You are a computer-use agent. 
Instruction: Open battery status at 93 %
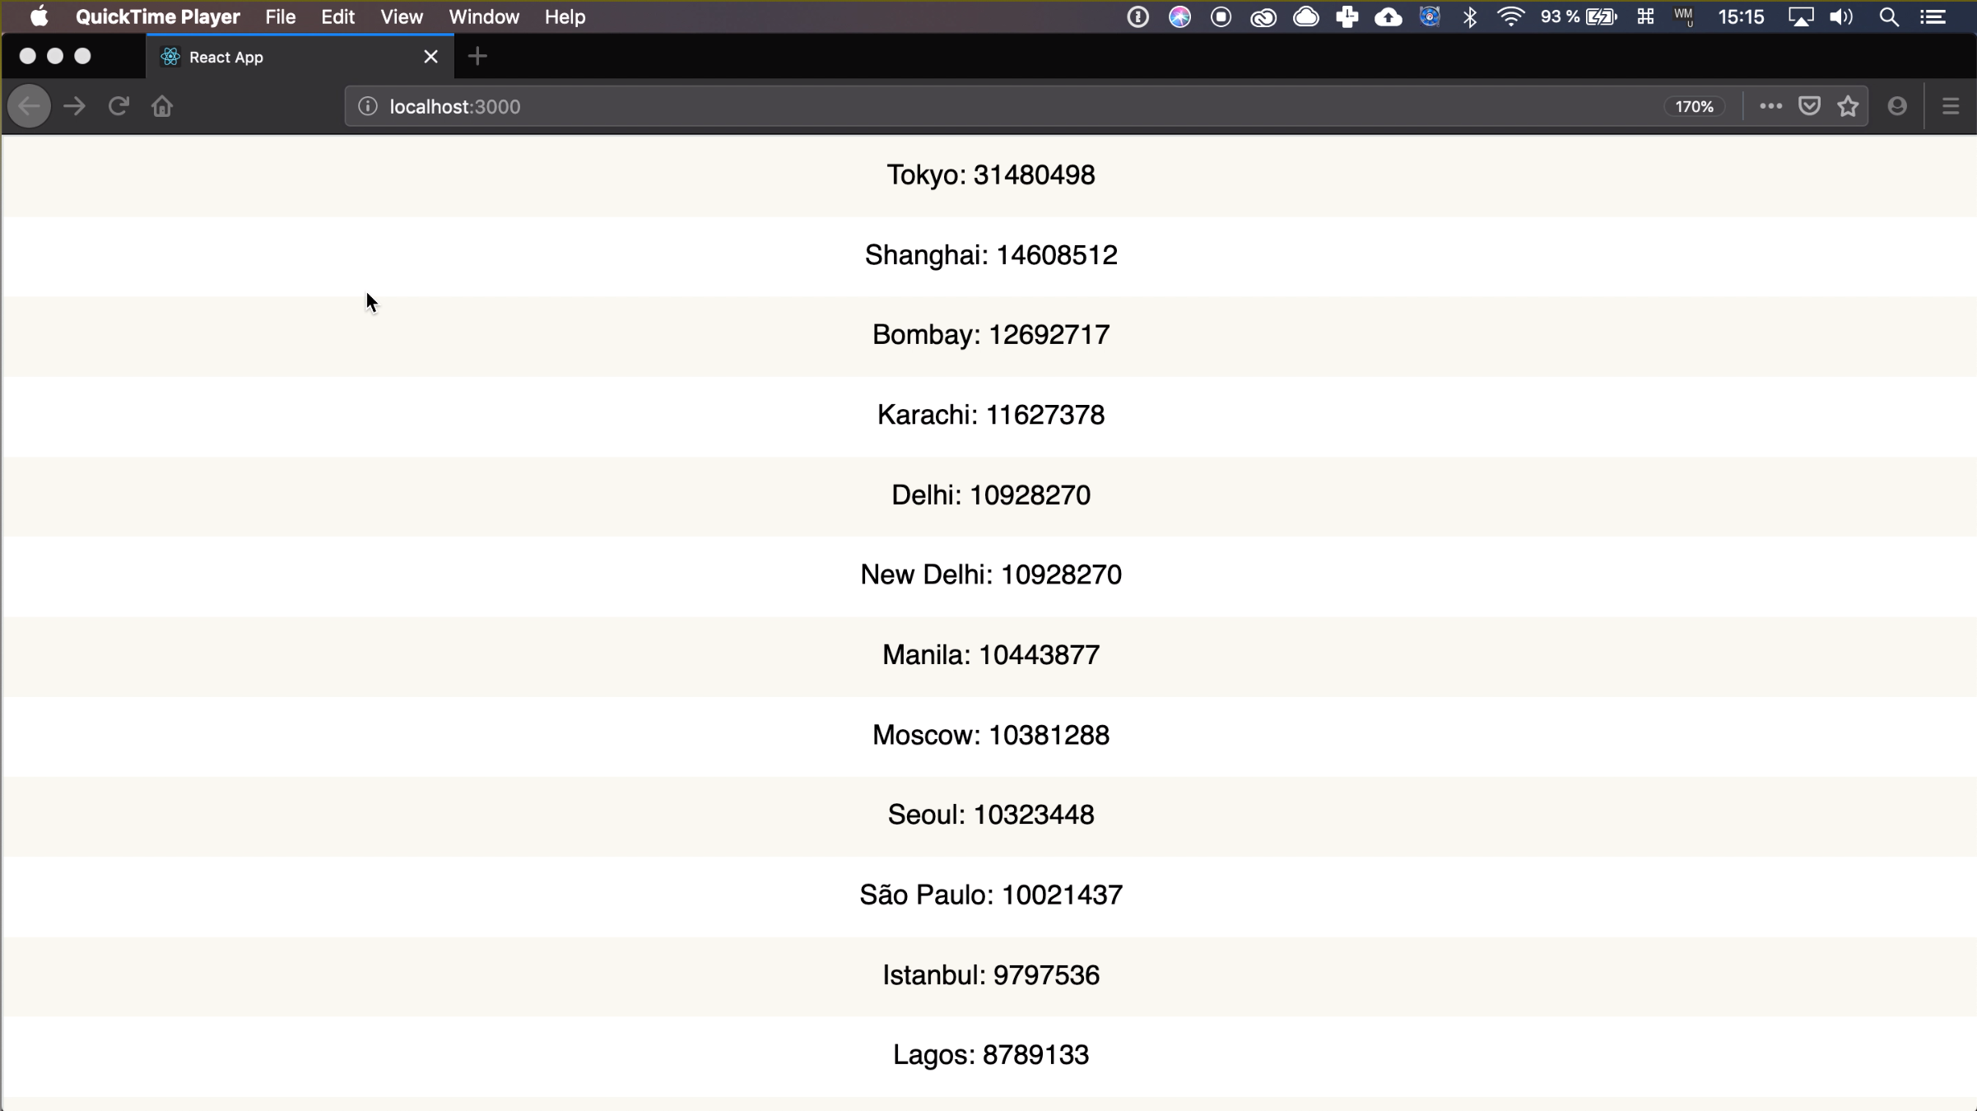[x=1578, y=16]
